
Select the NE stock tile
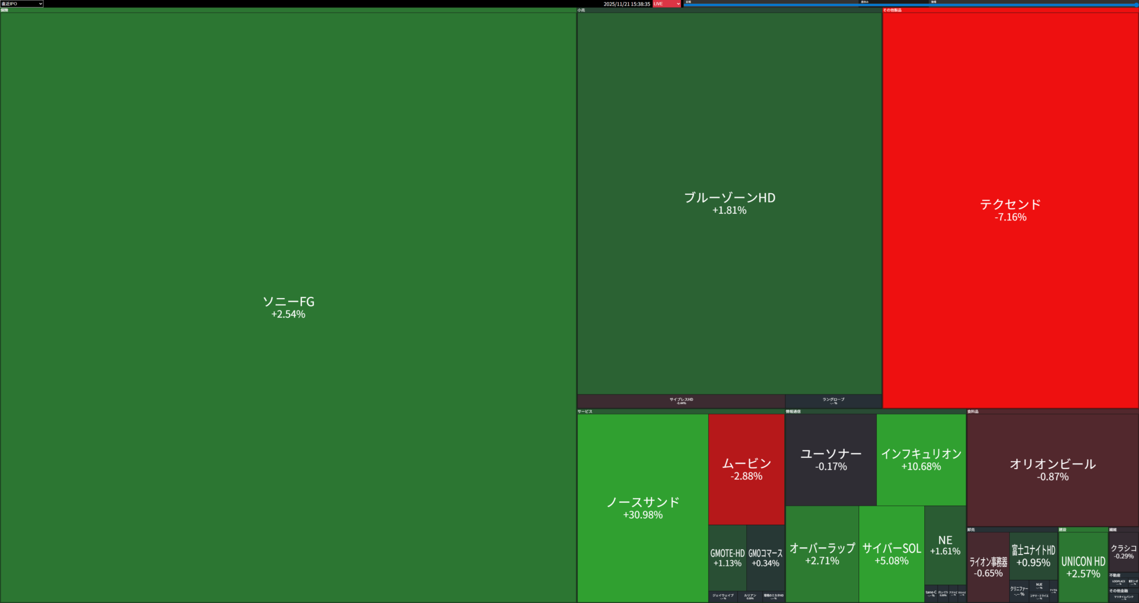[945, 545]
